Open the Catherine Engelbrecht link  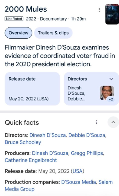(x=31, y=160)
